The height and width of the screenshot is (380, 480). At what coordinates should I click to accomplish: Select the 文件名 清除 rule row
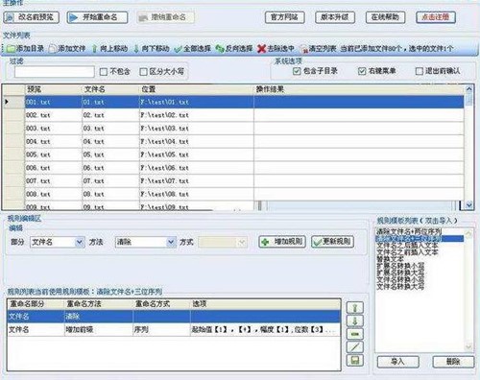pos(174,317)
